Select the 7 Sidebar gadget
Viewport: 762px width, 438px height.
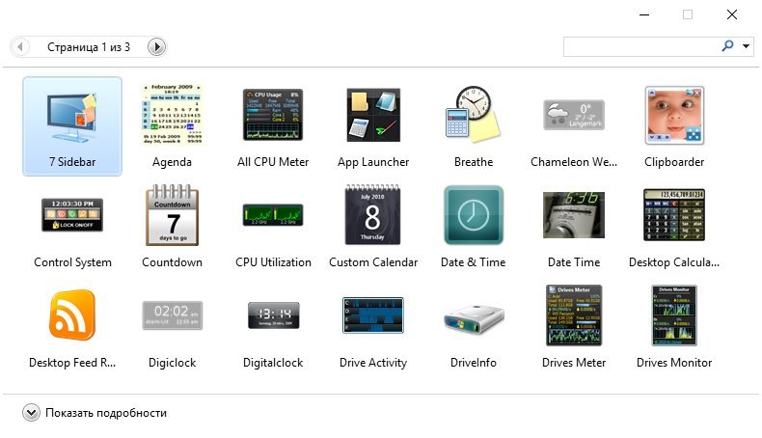pyautogui.click(x=72, y=125)
